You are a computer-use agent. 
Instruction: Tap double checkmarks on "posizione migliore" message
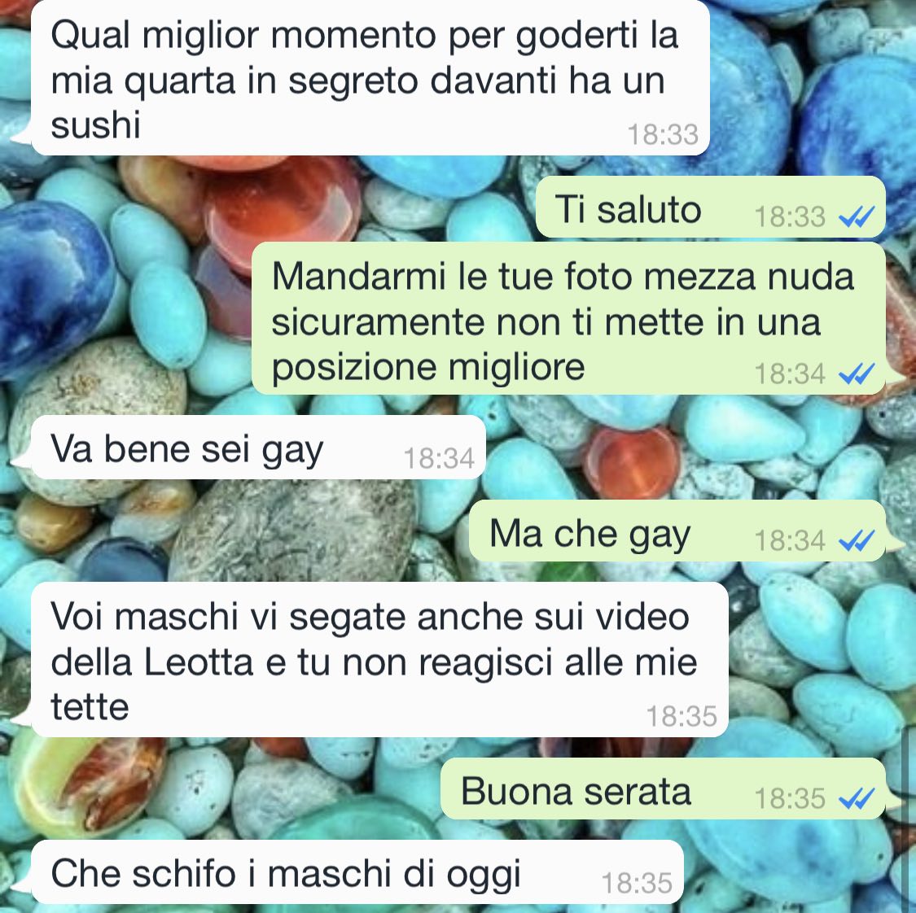pyautogui.click(x=857, y=373)
